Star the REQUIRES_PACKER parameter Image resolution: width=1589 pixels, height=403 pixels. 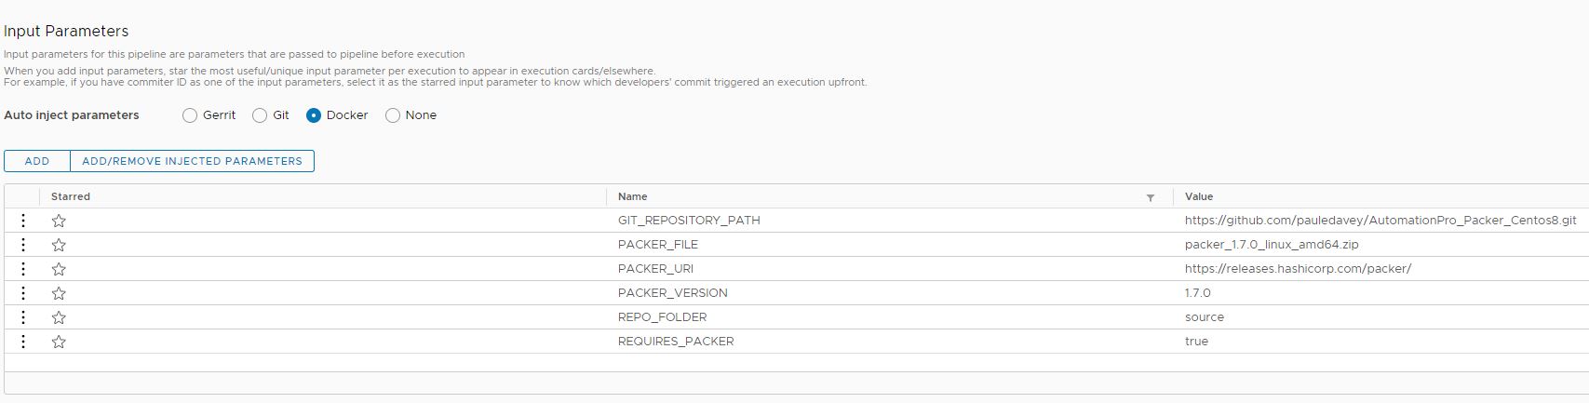click(x=59, y=342)
